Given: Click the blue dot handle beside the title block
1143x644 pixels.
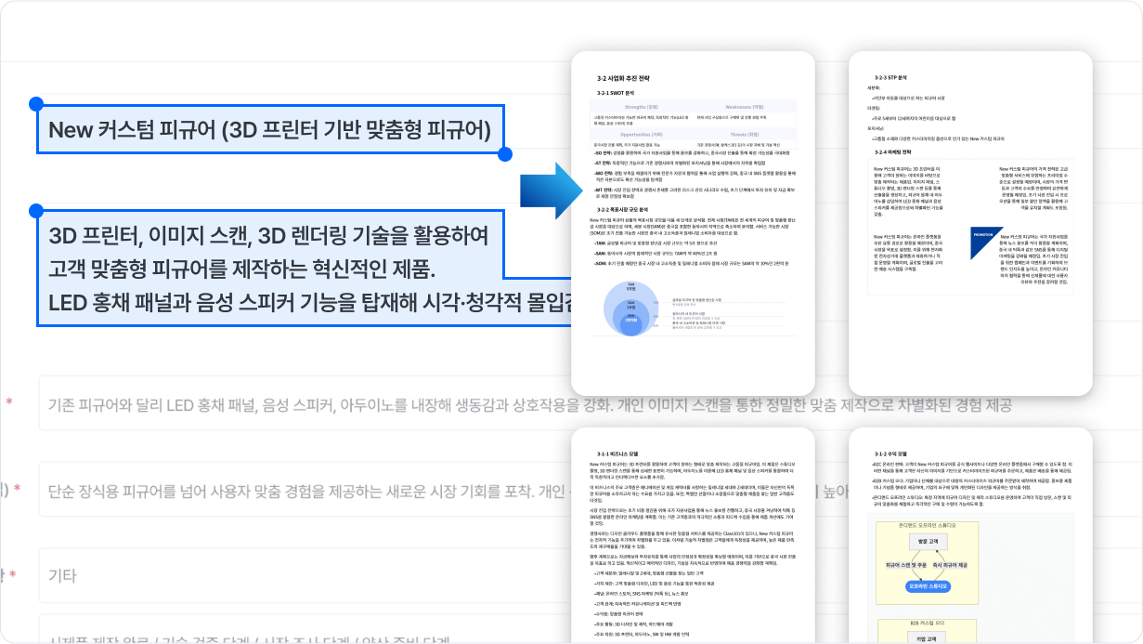Looking at the screenshot, I should click(35, 104).
